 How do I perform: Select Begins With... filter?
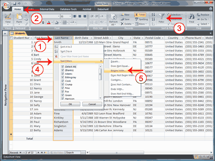[x=122, y=71]
